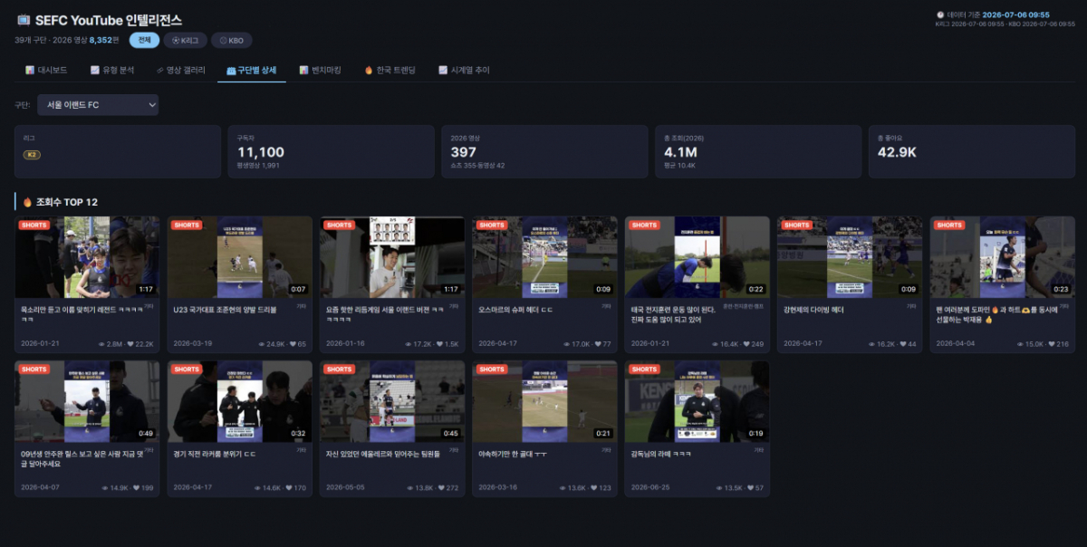Click the heart icon showing 272 likes
Image resolution: width=1087 pixels, height=547 pixels.
(441, 489)
